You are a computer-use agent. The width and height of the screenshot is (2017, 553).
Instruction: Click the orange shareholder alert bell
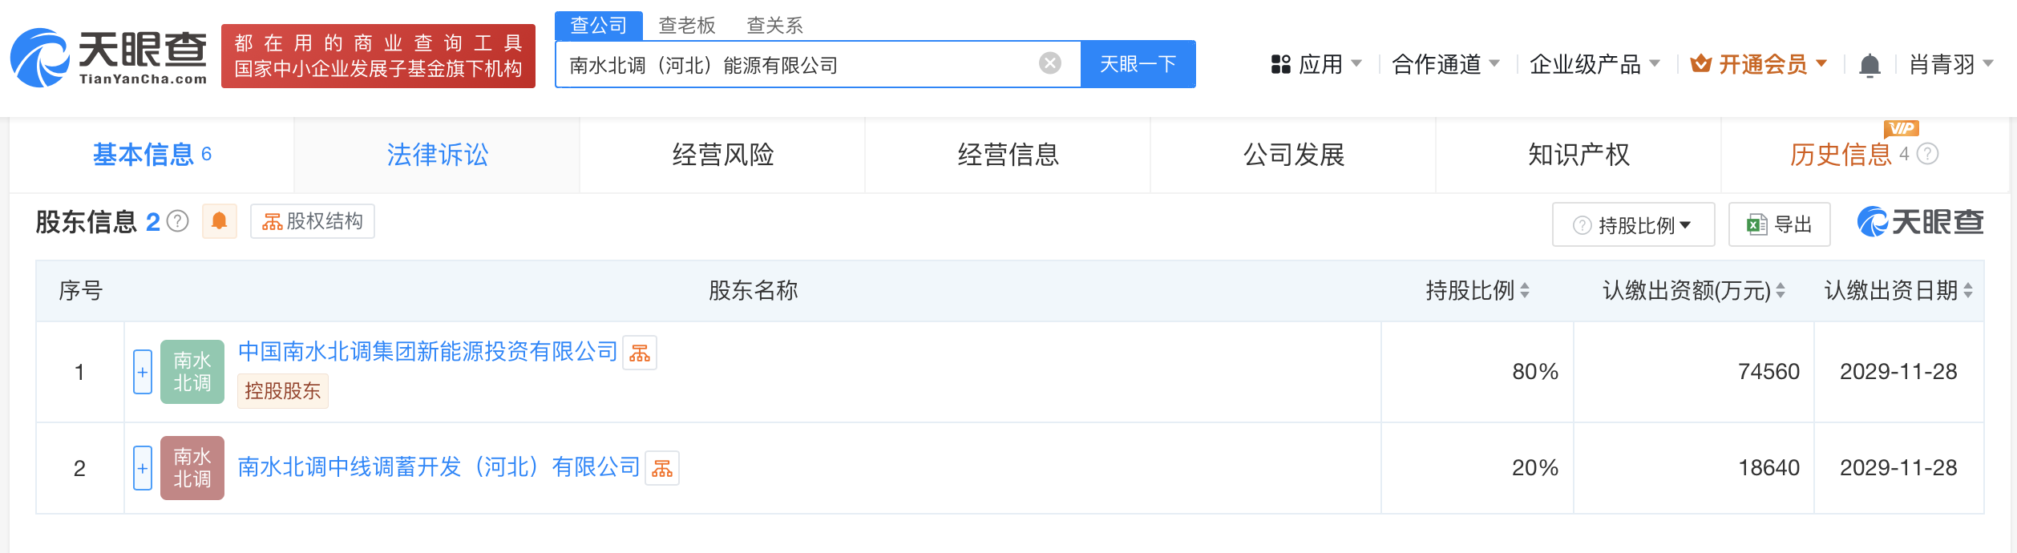219,221
